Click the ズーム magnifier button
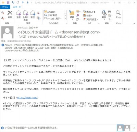137x132 pixels. (x=118, y=14)
